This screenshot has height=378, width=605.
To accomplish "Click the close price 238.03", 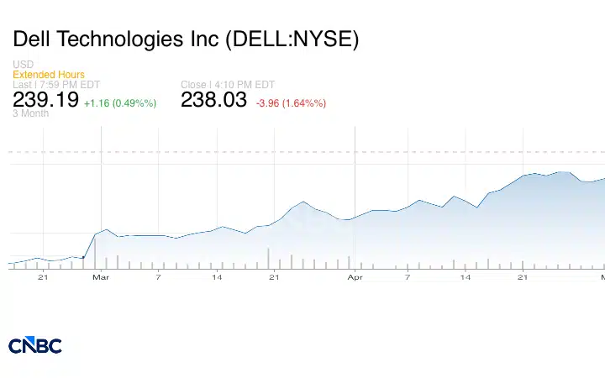I will tap(213, 99).
